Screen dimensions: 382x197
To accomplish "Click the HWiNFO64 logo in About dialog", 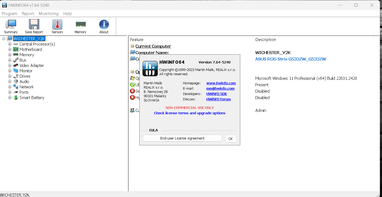I will 150,69.
